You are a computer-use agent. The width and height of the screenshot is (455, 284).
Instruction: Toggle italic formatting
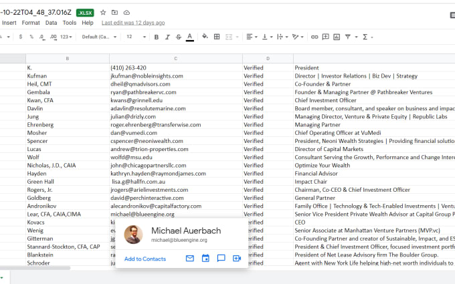167,37
